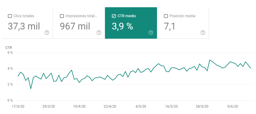Enable the Impresiones totales checkbox
Image resolution: width=256 pixels, height=114 pixels.
[62, 16]
